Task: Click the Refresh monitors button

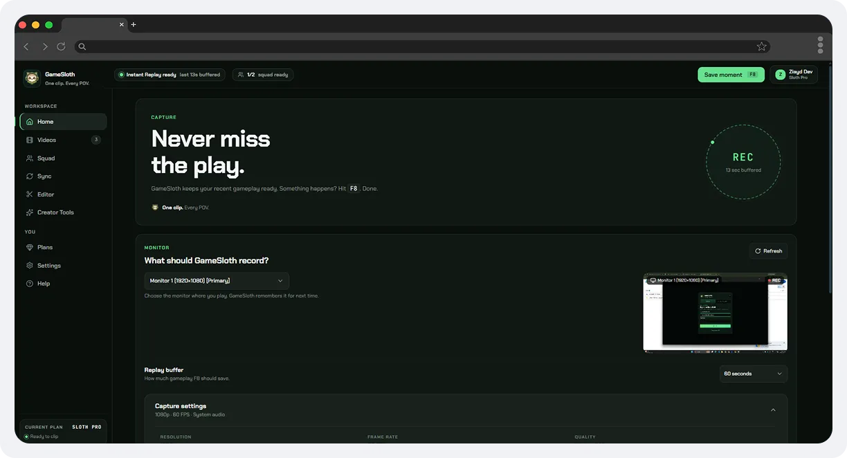Action: pyautogui.click(x=768, y=251)
